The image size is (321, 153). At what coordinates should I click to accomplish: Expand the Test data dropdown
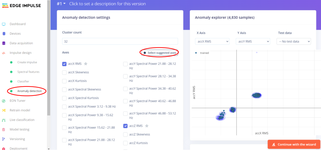[x=293, y=41]
